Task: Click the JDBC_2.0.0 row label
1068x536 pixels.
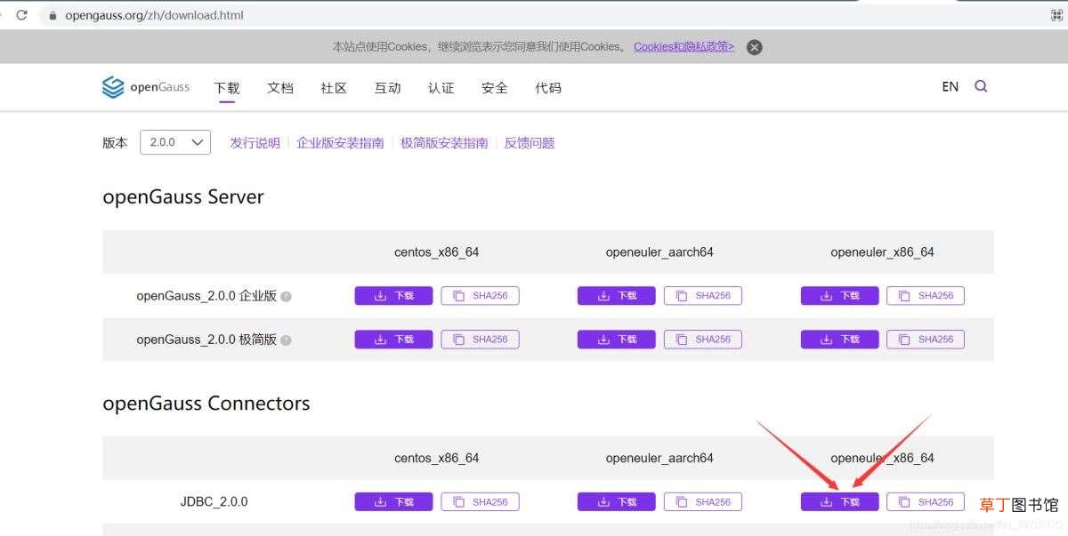Action: [214, 502]
